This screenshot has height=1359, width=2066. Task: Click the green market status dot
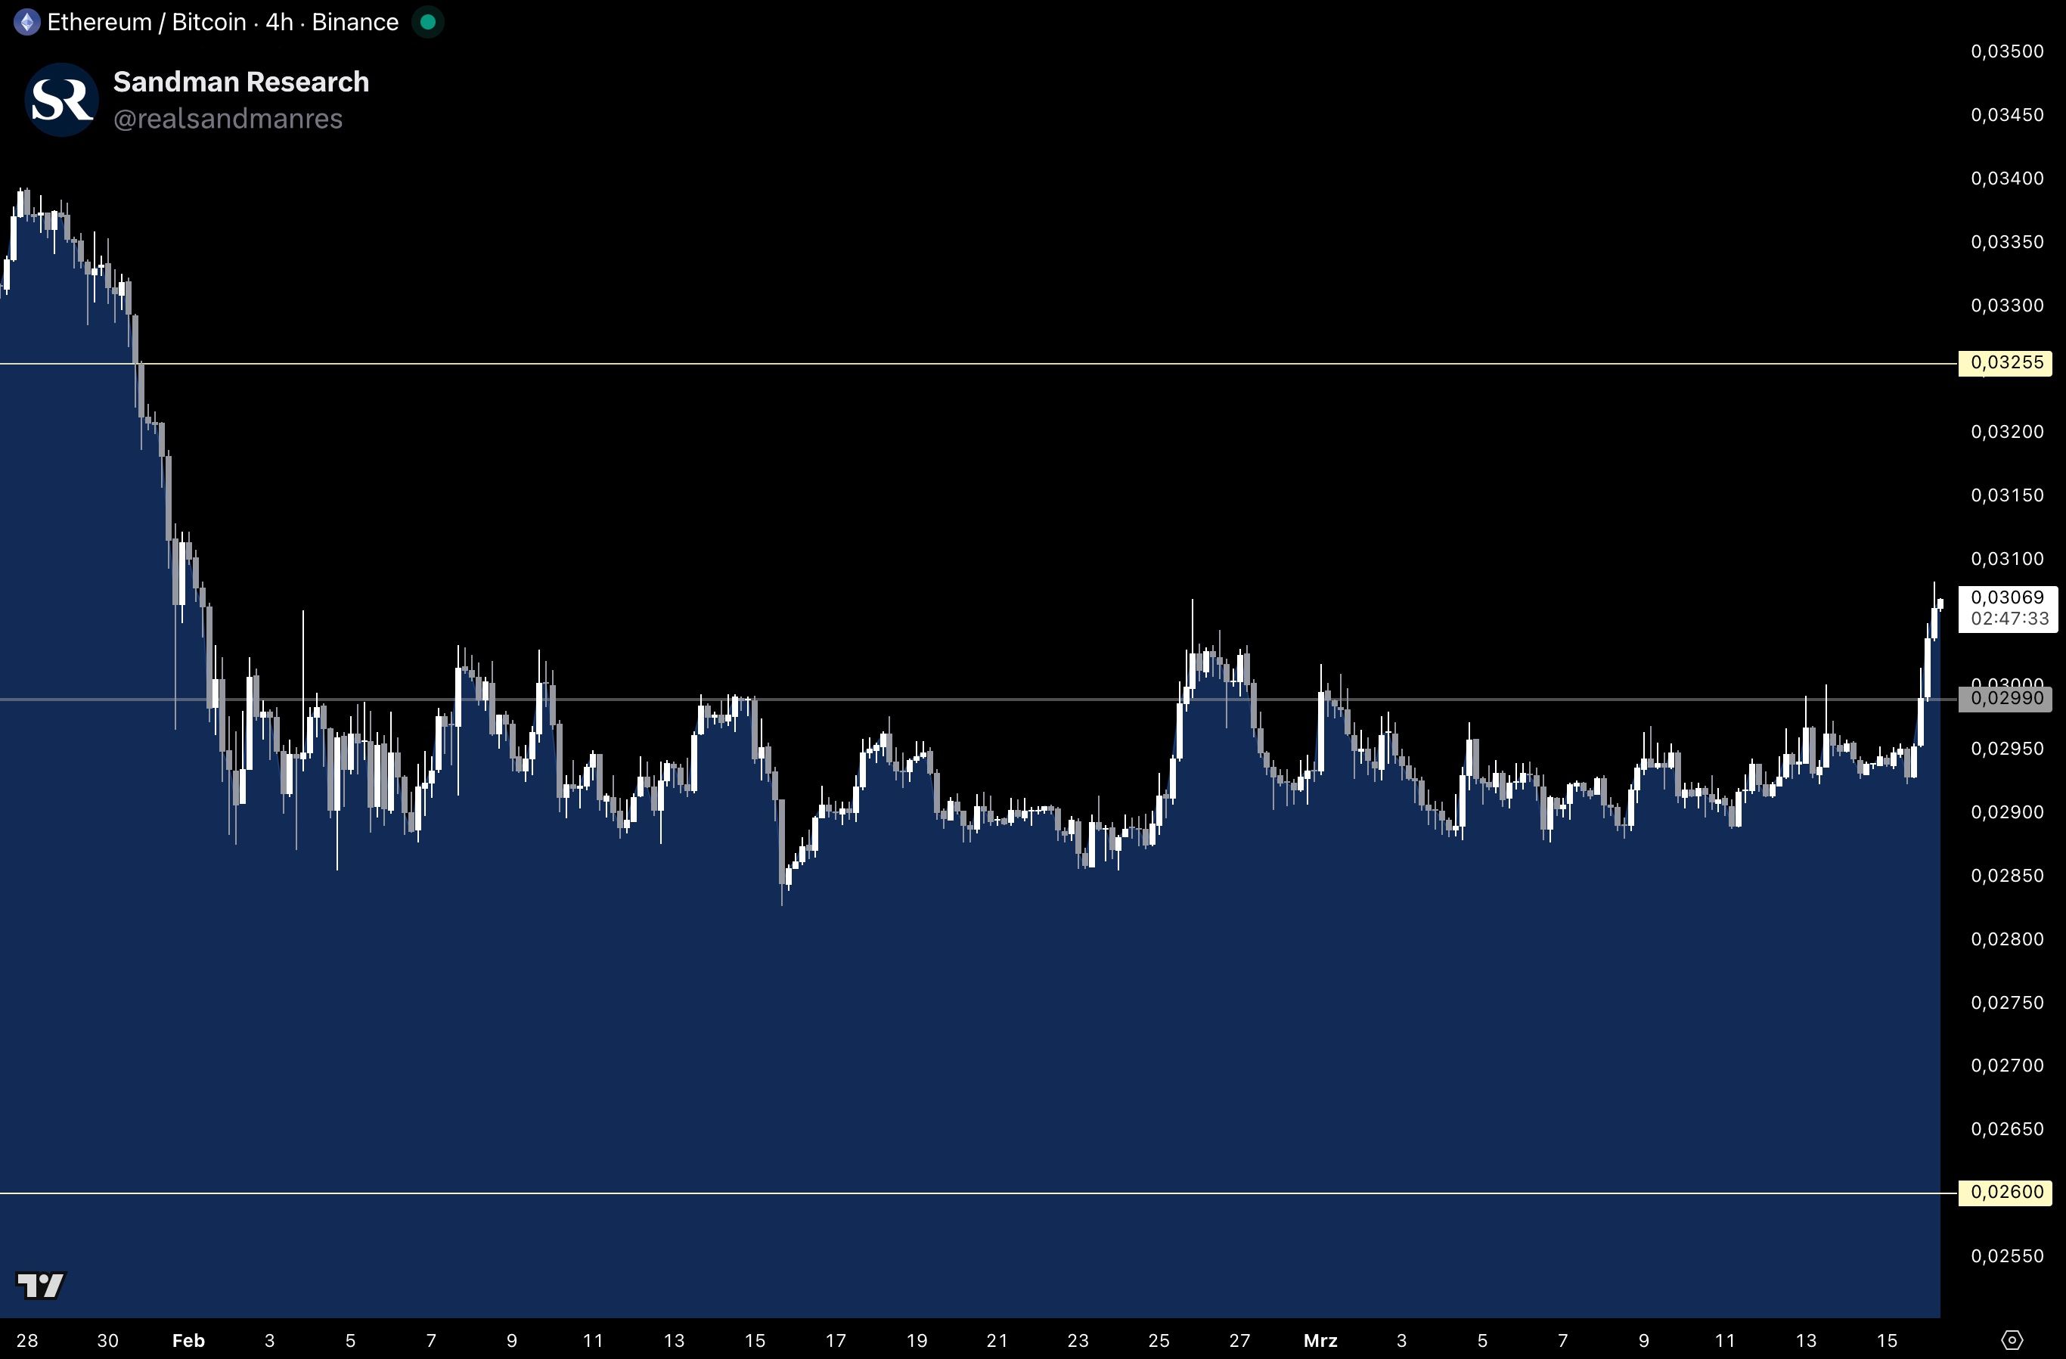click(x=428, y=23)
